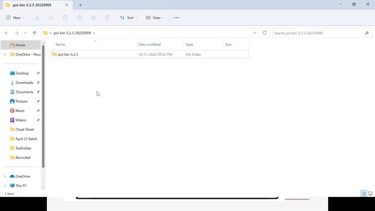
Task: Click the Share icon in toolbar
Action: (93, 18)
